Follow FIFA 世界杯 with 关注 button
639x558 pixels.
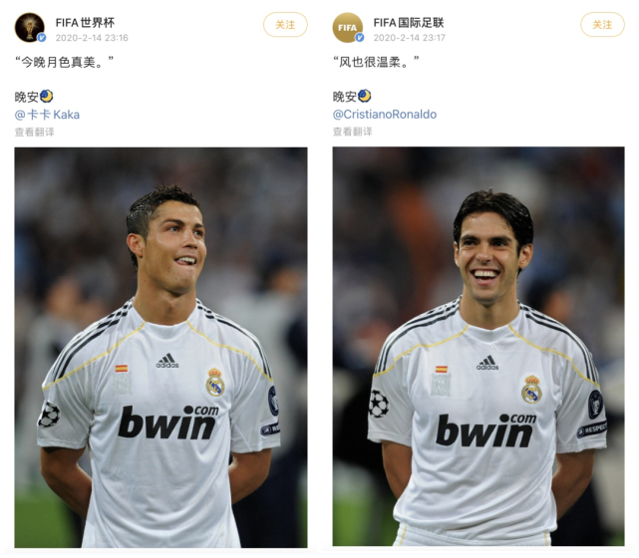[x=285, y=25]
